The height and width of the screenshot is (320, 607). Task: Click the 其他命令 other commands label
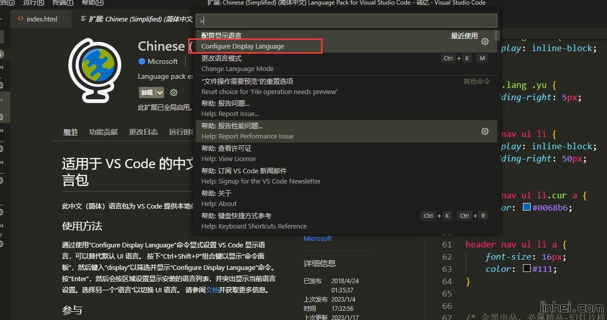click(x=477, y=81)
